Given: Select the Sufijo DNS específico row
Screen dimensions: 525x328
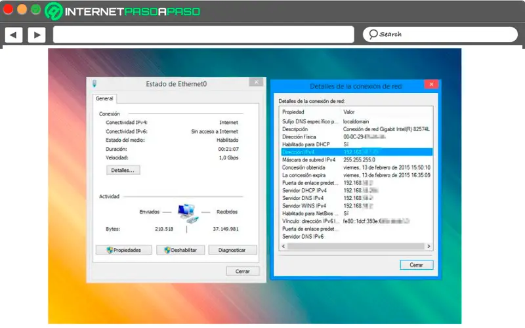Looking at the screenshot, I should coord(356,121).
